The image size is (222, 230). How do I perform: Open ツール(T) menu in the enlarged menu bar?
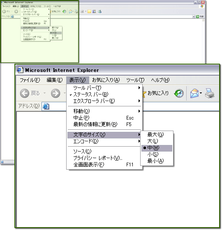(x=135, y=80)
